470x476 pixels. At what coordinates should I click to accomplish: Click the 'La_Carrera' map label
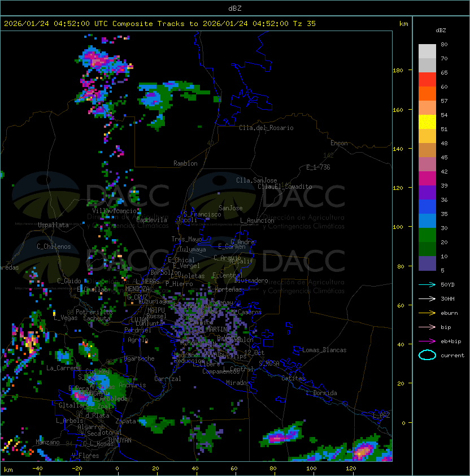pyautogui.click(x=63, y=368)
